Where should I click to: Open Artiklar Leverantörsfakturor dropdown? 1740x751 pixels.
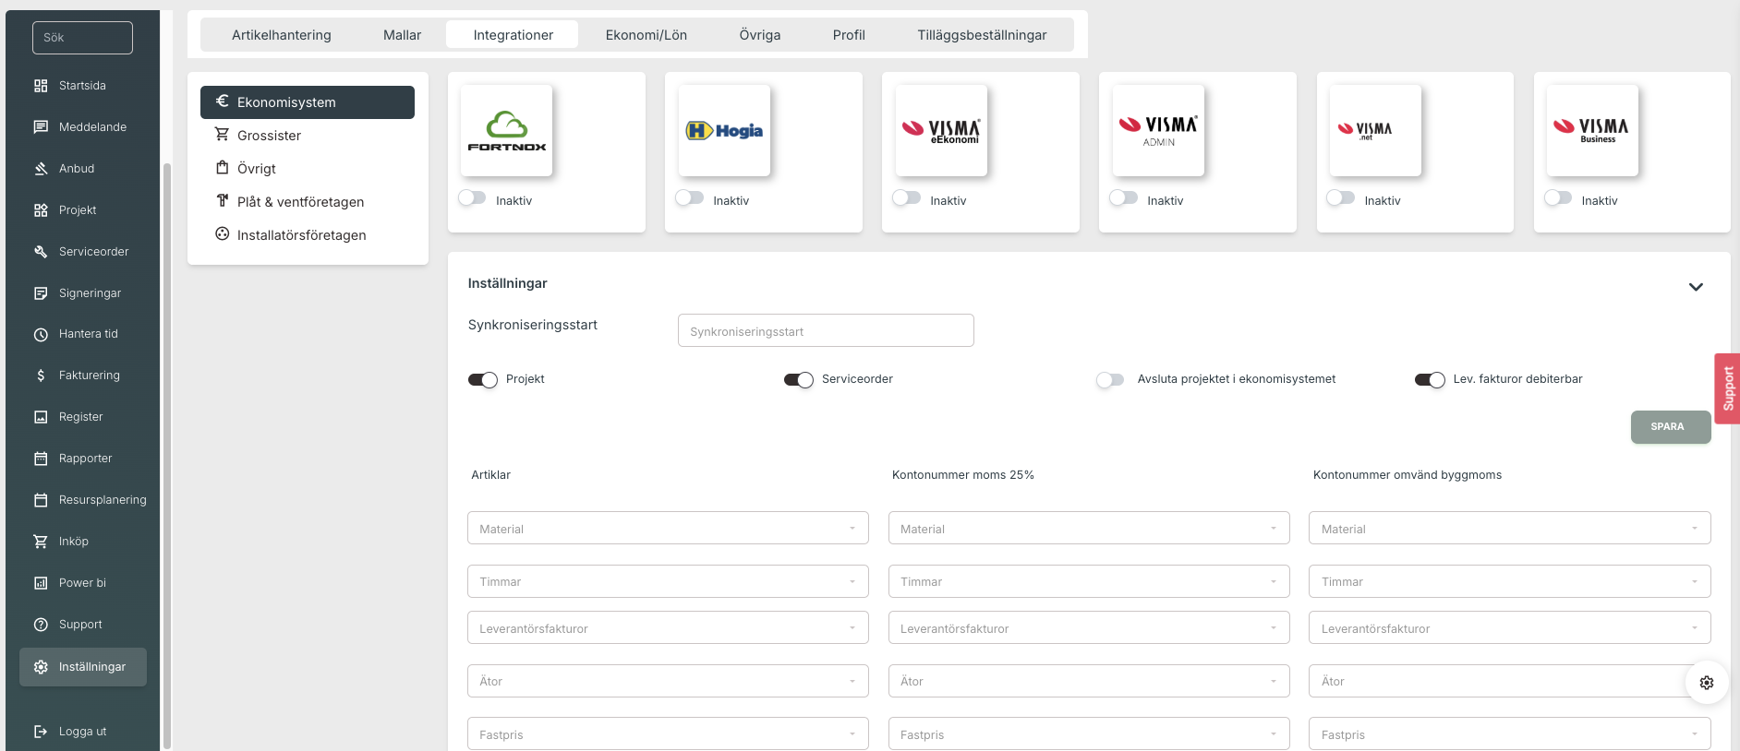(x=668, y=628)
